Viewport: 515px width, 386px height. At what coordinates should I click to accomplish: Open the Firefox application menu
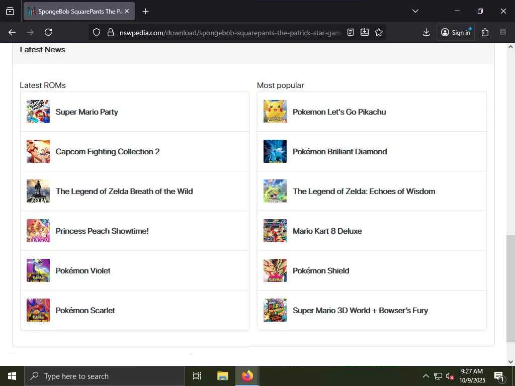[x=503, y=32]
